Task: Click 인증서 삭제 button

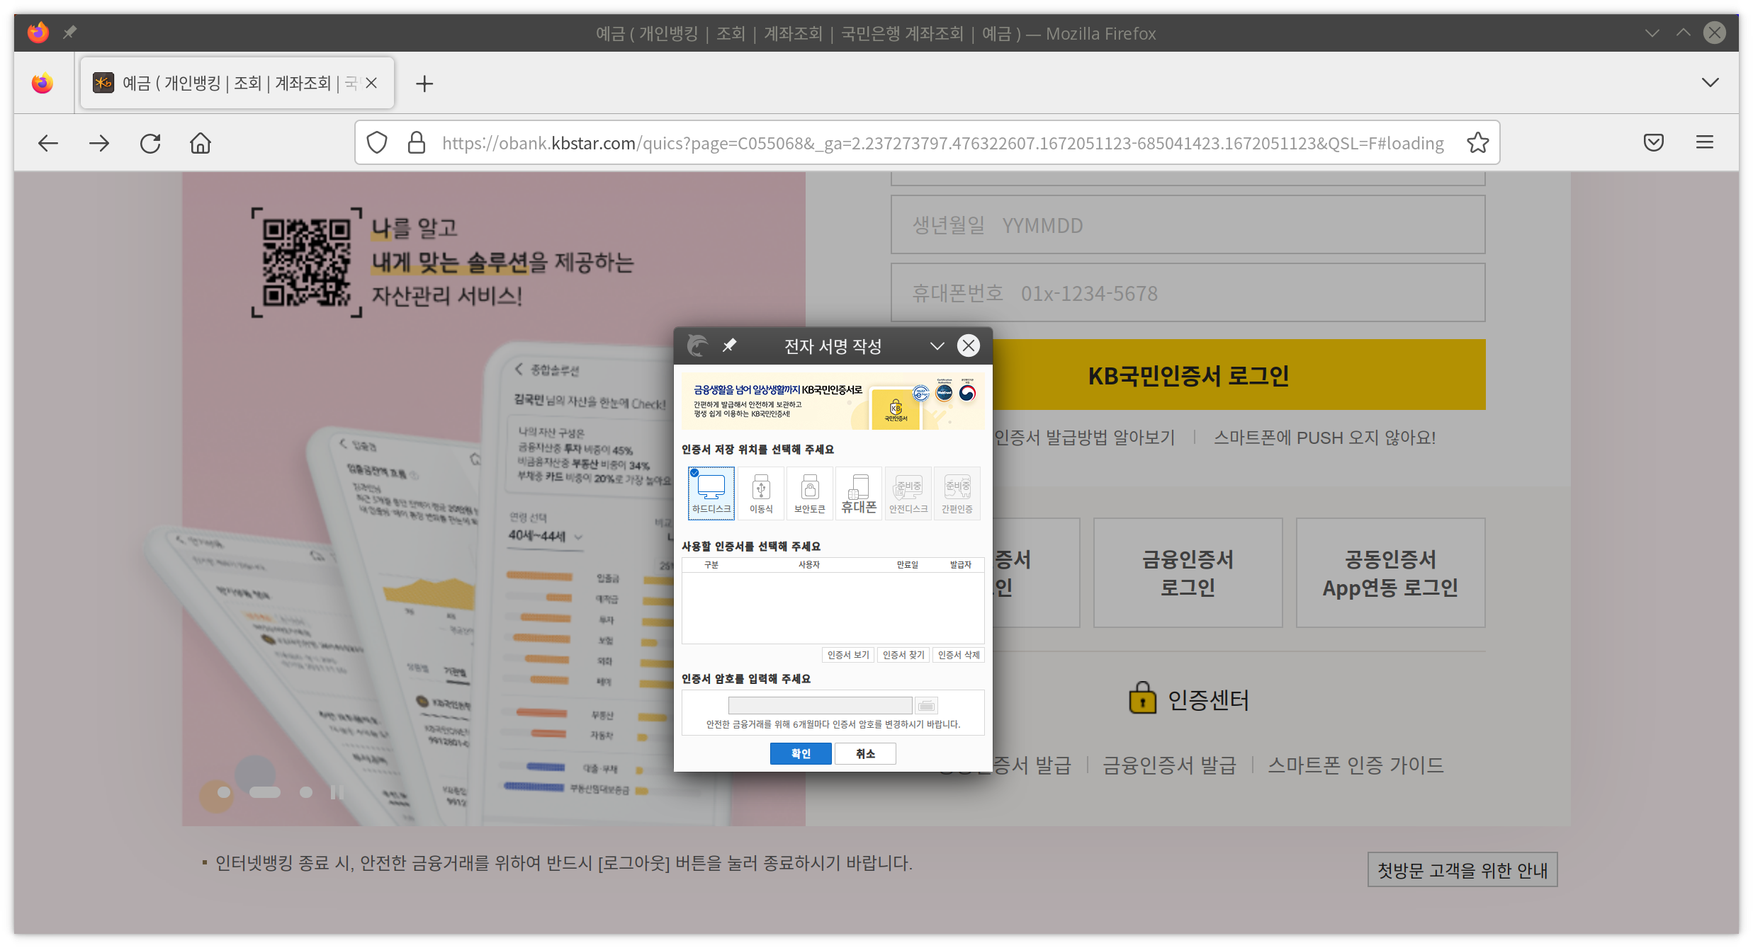Action: (x=959, y=655)
